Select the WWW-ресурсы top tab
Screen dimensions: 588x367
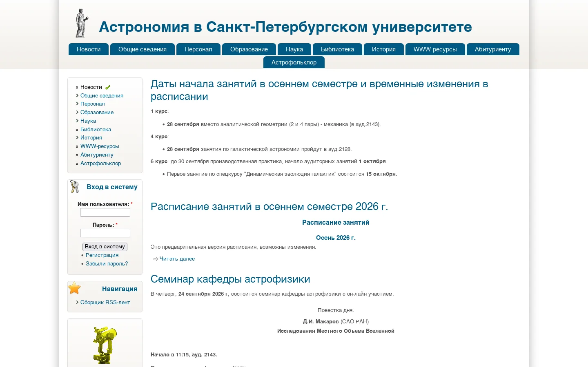click(435, 49)
